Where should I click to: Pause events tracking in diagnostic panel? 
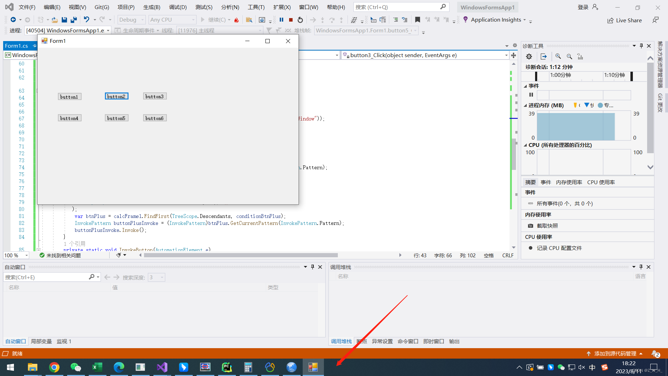(x=531, y=95)
